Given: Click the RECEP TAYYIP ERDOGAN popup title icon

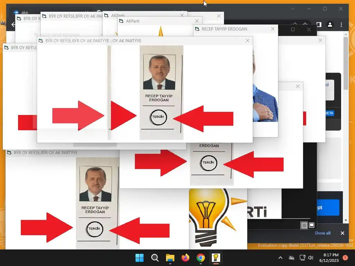Looking at the screenshot, I should (197, 29).
